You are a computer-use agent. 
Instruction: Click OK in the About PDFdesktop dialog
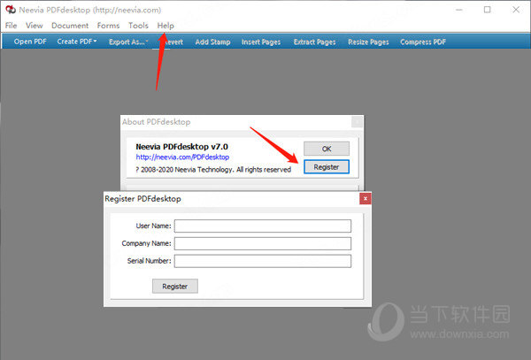(327, 149)
